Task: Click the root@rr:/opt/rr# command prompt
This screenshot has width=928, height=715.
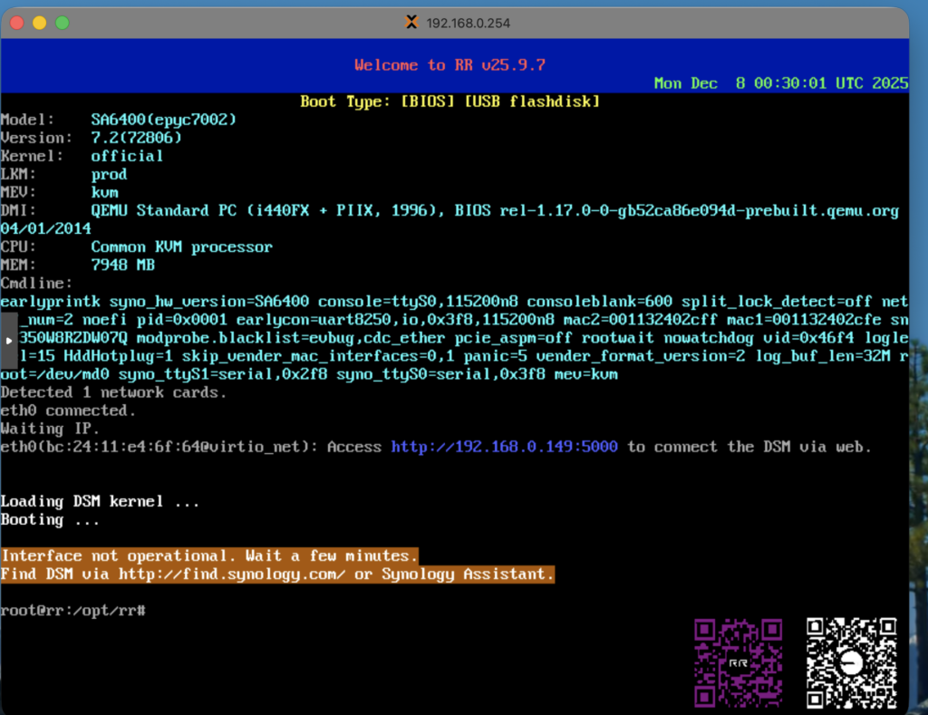Action: coord(72,611)
